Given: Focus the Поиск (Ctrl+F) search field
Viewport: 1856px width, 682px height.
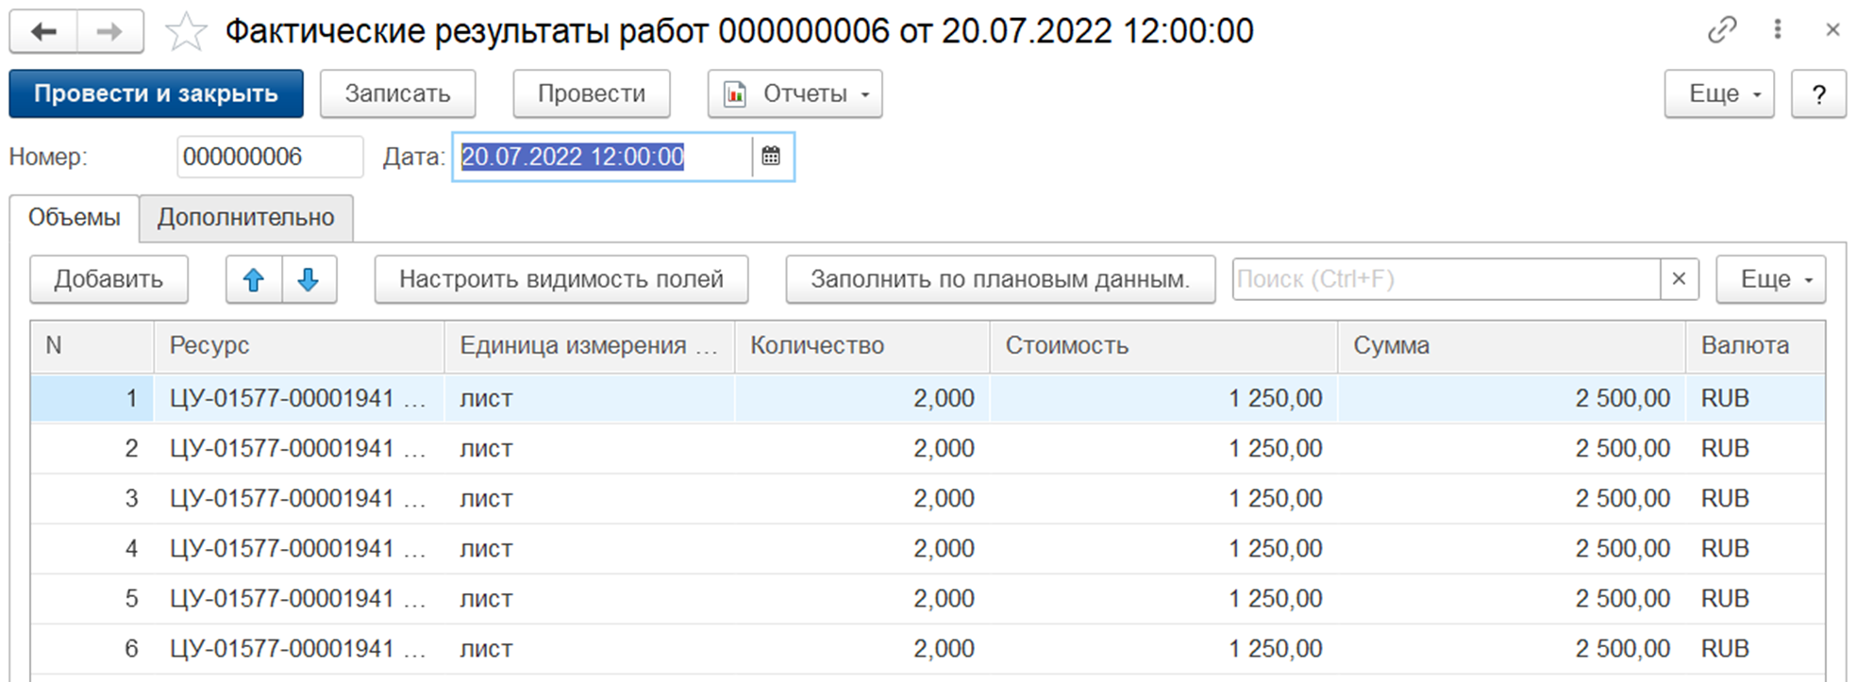Looking at the screenshot, I should (1444, 279).
